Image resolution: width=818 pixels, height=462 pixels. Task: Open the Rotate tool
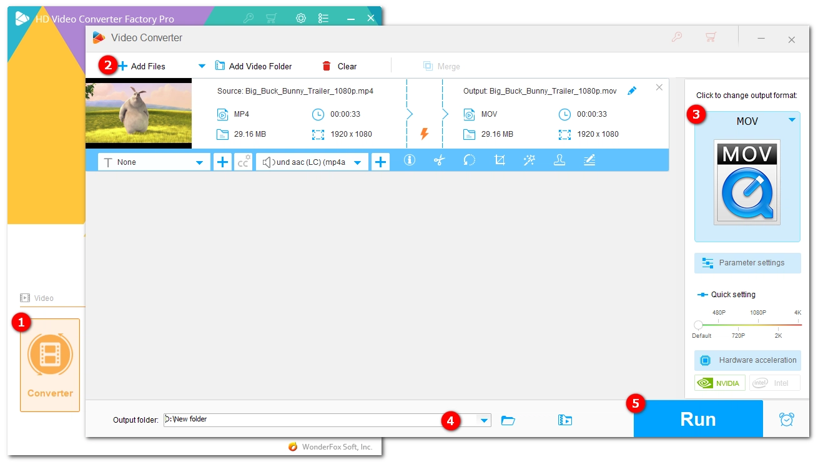(470, 160)
